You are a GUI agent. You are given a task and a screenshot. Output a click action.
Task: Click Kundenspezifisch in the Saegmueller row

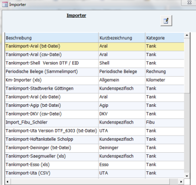point(122,156)
